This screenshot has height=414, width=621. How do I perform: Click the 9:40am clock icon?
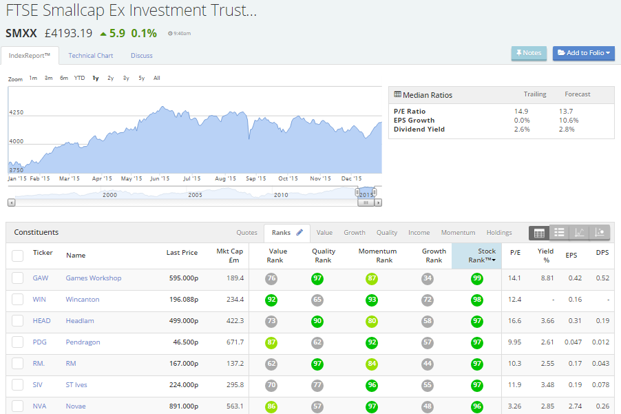[x=170, y=34]
